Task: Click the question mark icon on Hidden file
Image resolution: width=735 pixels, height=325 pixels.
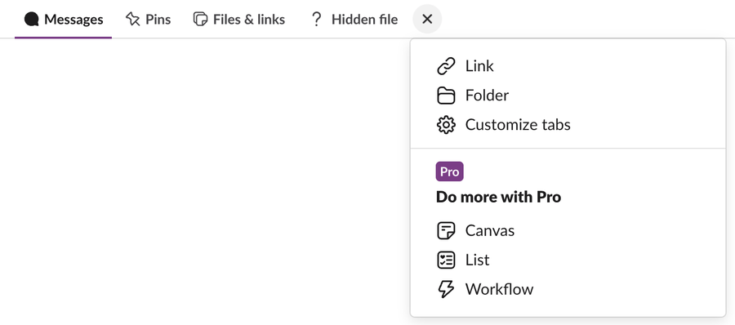Action: click(317, 20)
